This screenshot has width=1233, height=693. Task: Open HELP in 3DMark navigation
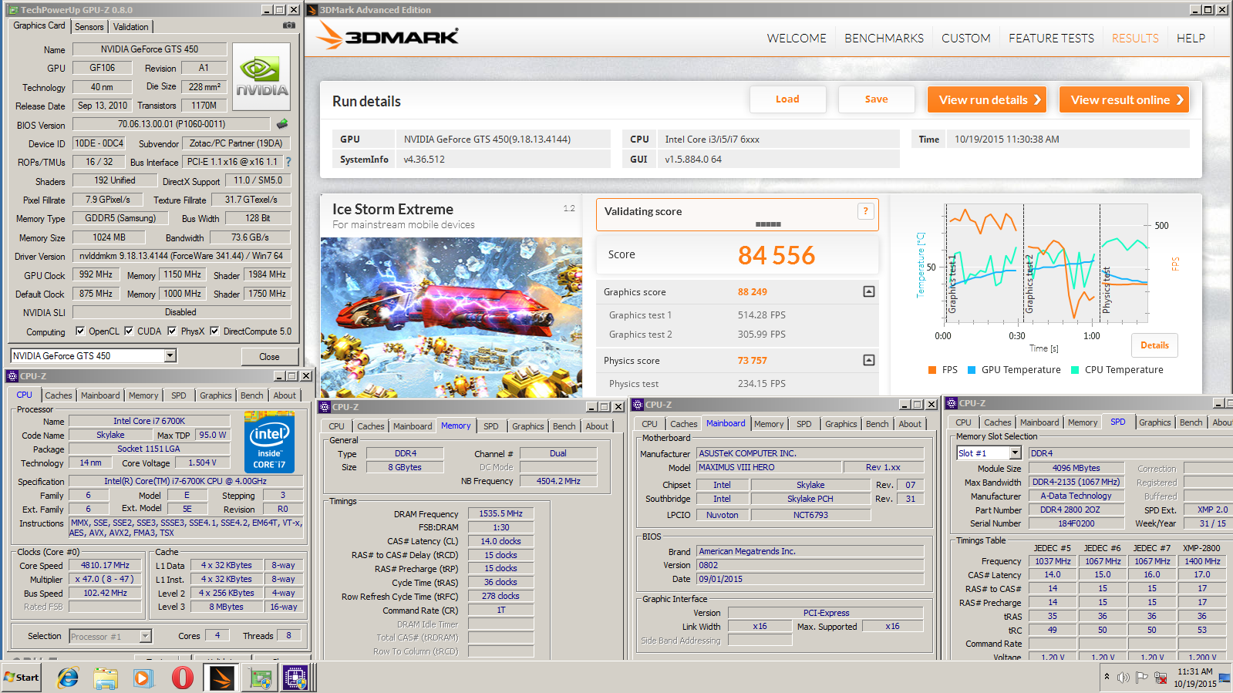tap(1191, 39)
